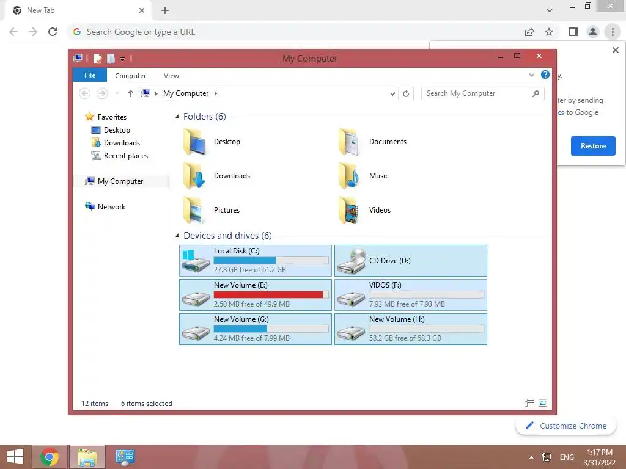Go up one level with the Up arrow
The width and height of the screenshot is (626, 469).
(131, 93)
